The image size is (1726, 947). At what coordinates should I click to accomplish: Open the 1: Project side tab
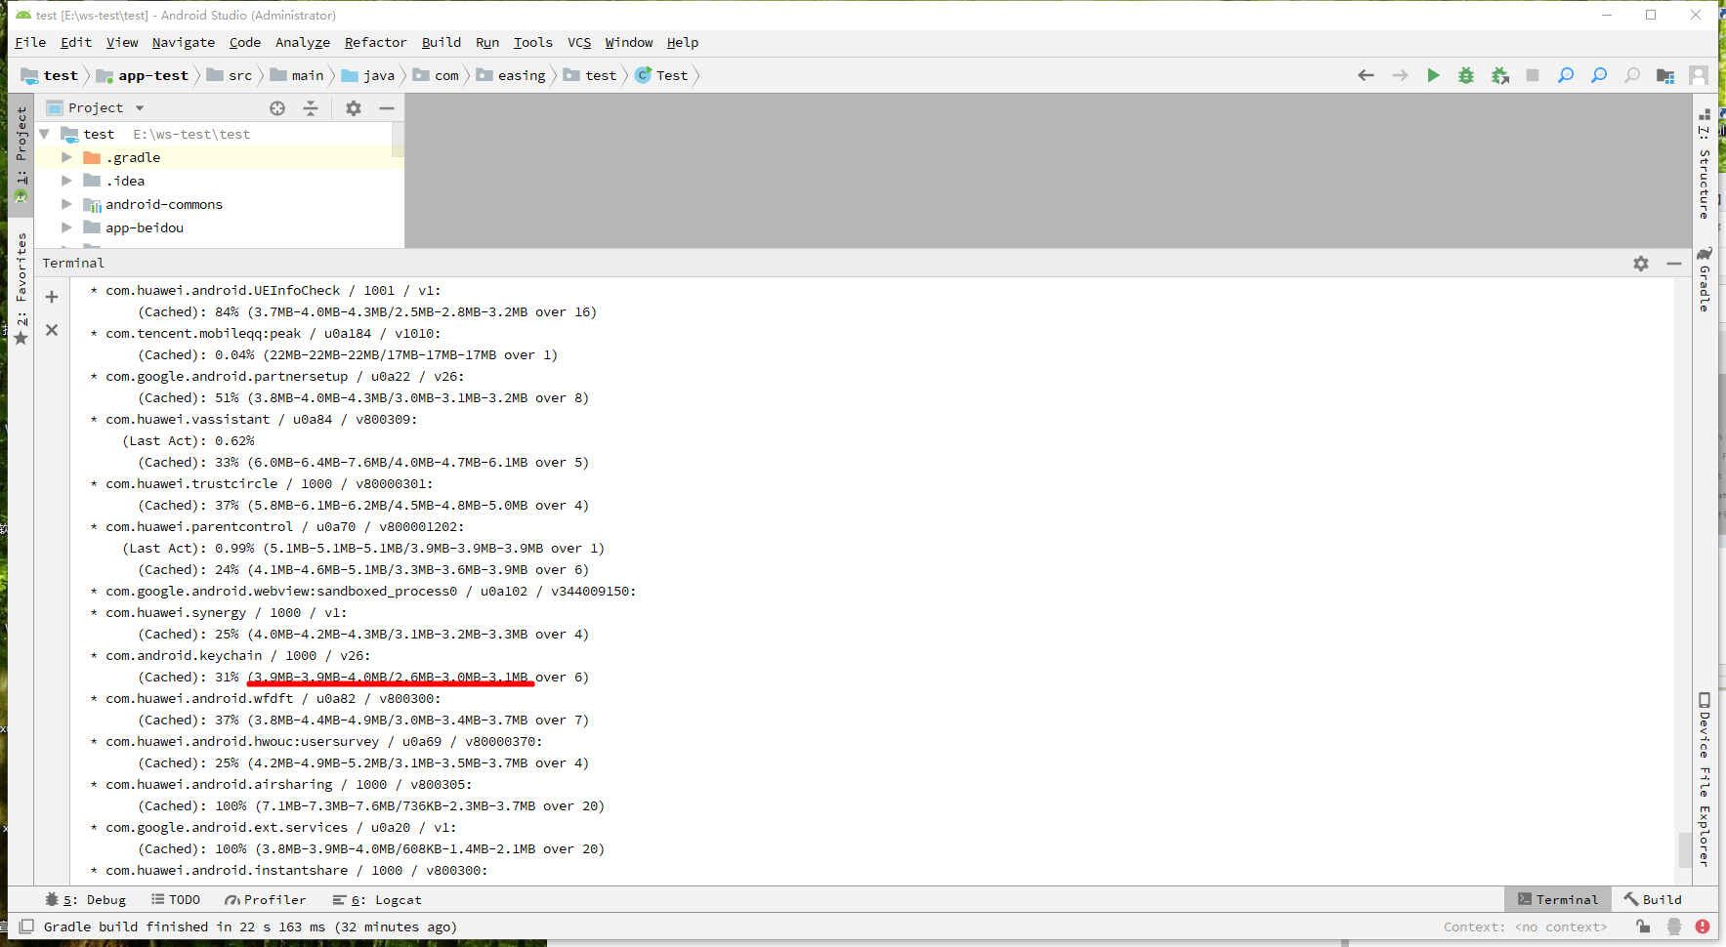pyautogui.click(x=21, y=153)
